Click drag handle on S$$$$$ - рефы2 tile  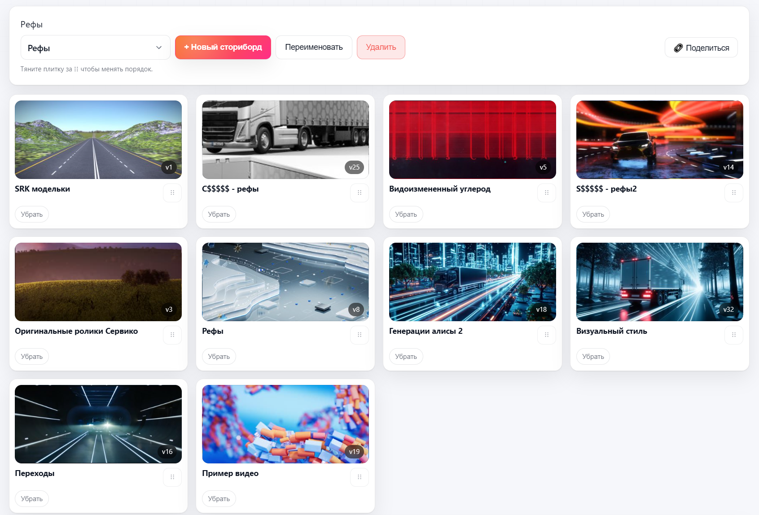tap(734, 193)
